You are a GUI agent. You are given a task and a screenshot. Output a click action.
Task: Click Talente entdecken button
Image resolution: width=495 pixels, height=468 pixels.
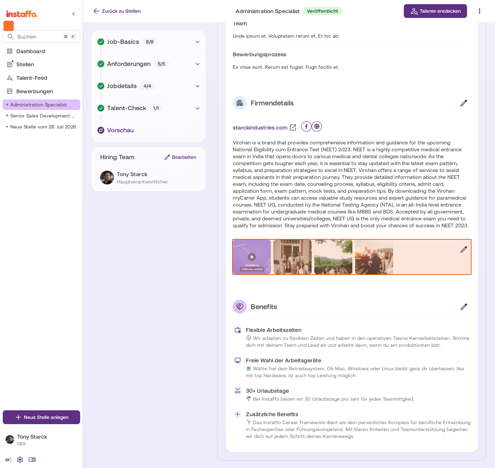[x=435, y=11]
